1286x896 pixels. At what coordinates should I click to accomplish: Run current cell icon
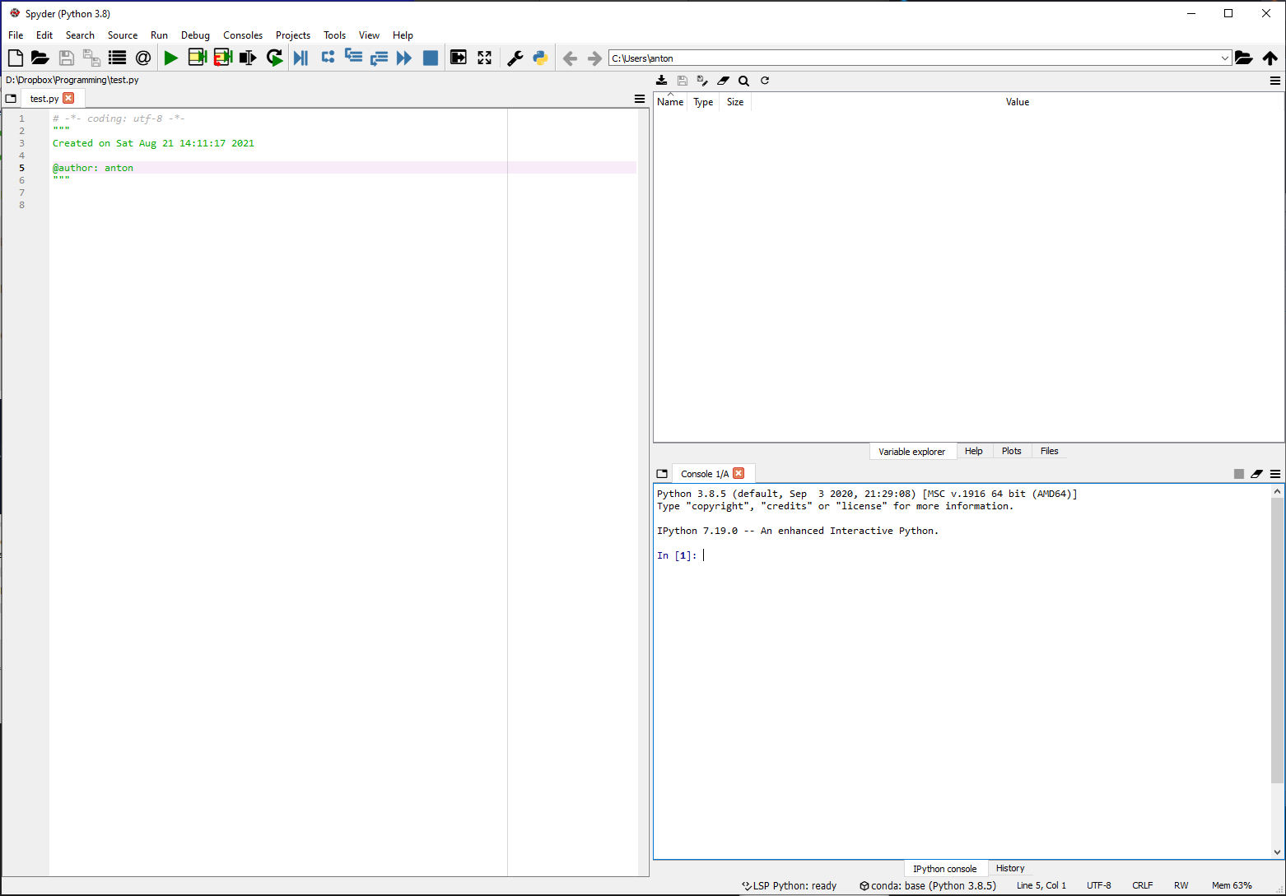(x=197, y=58)
